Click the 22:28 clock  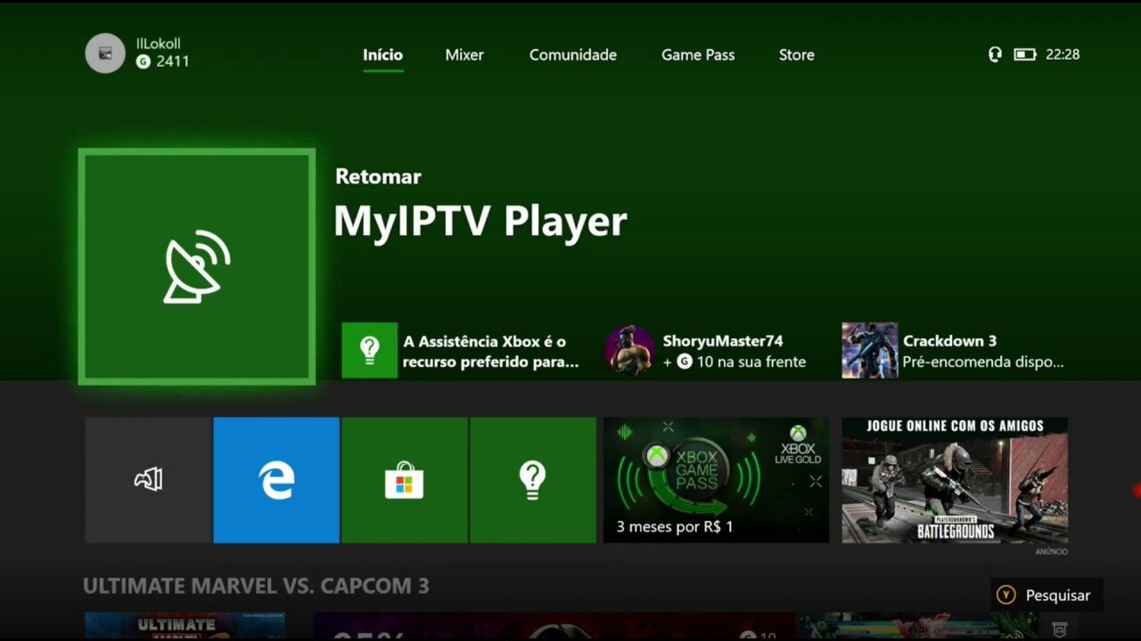pyautogui.click(x=1063, y=54)
